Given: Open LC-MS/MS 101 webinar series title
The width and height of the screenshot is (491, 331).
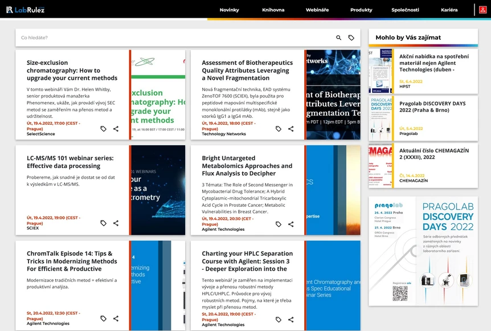Looking at the screenshot, I should 70,162.
